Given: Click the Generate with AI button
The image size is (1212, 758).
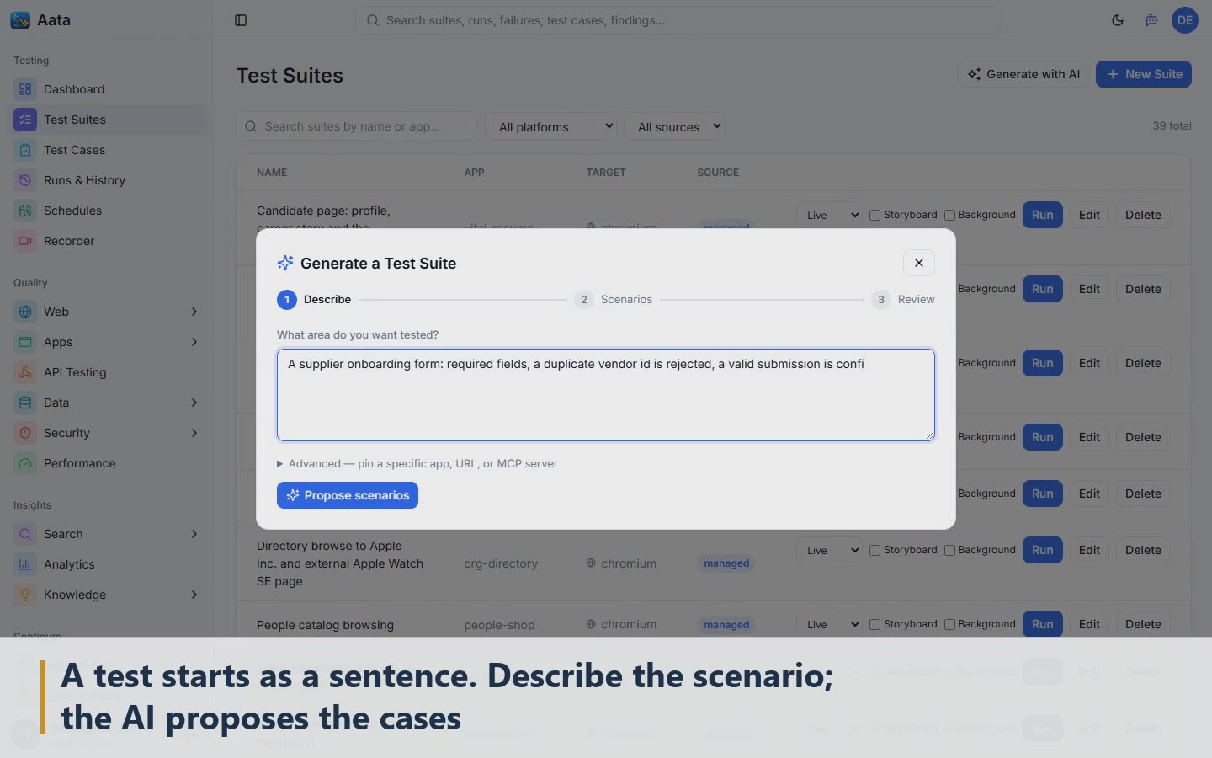Looking at the screenshot, I should click(x=1023, y=74).
